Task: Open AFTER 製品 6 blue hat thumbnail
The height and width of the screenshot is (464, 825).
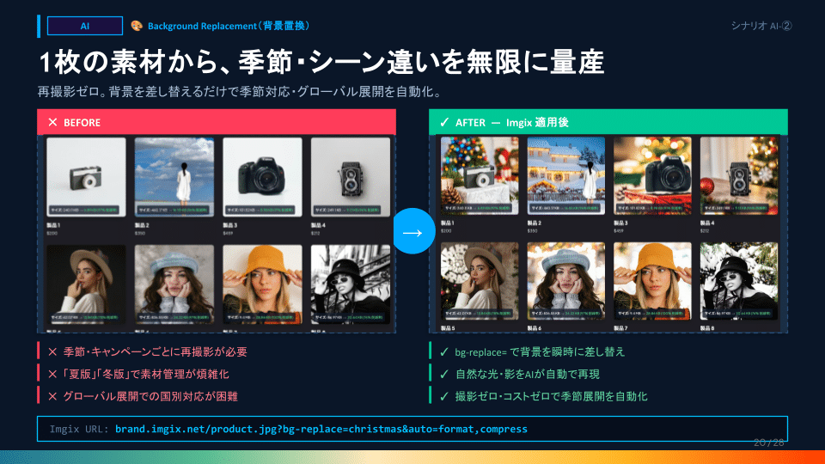Action: (566, 281)
